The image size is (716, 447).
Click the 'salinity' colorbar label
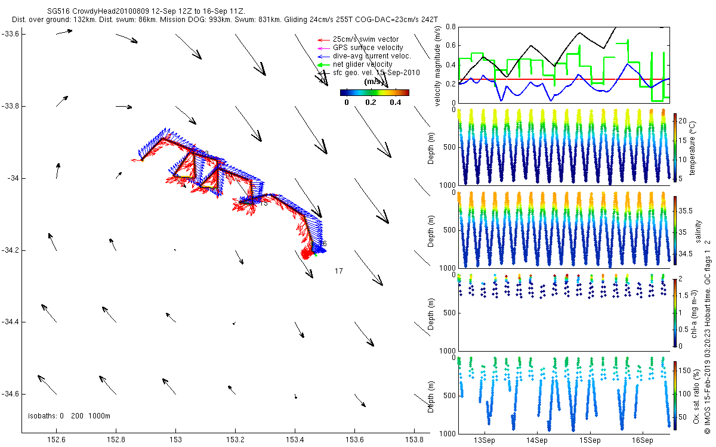[x=698, y=230]
